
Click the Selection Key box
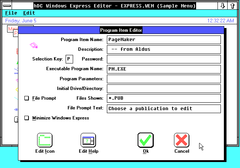coord(69,59)
